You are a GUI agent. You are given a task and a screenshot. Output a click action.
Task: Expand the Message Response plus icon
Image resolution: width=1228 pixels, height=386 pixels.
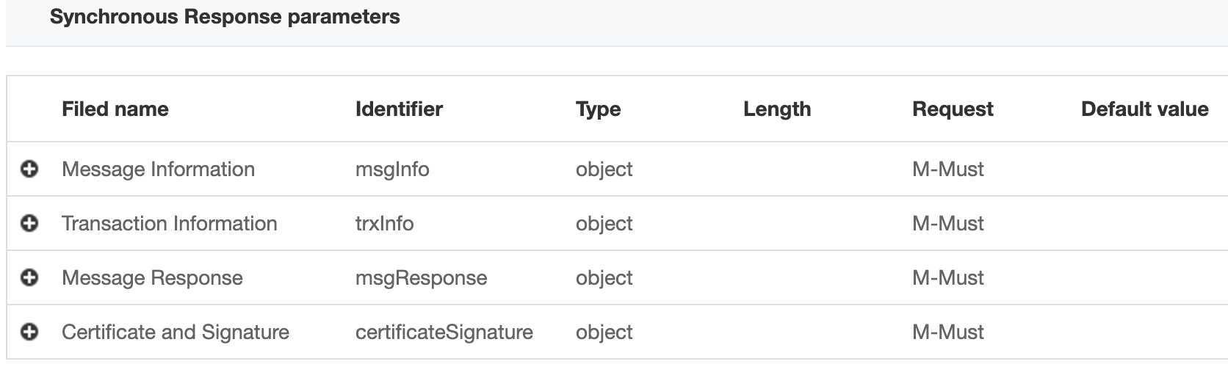29,277
